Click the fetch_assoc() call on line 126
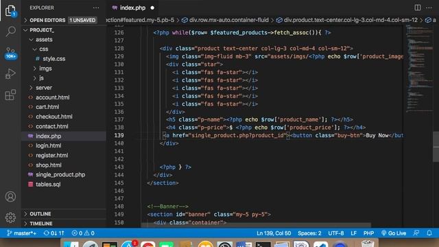Screen dimensions: 439x247 pos(296,33)
